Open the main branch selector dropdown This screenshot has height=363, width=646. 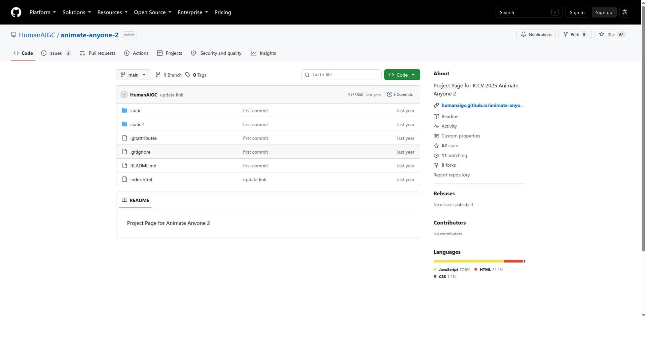pos(133,75)
